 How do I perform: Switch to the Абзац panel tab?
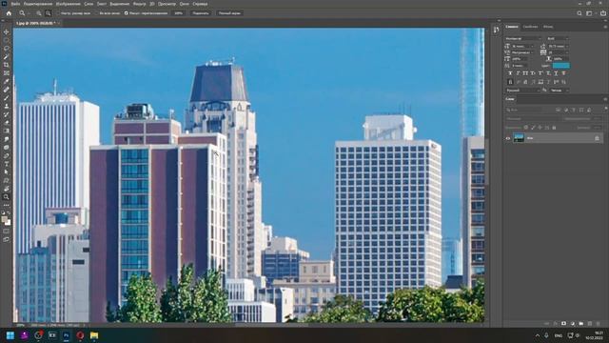point(548,27)
